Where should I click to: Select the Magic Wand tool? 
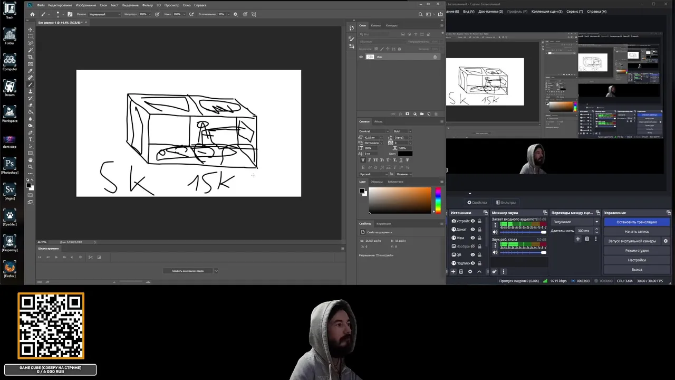coord(30,50)
